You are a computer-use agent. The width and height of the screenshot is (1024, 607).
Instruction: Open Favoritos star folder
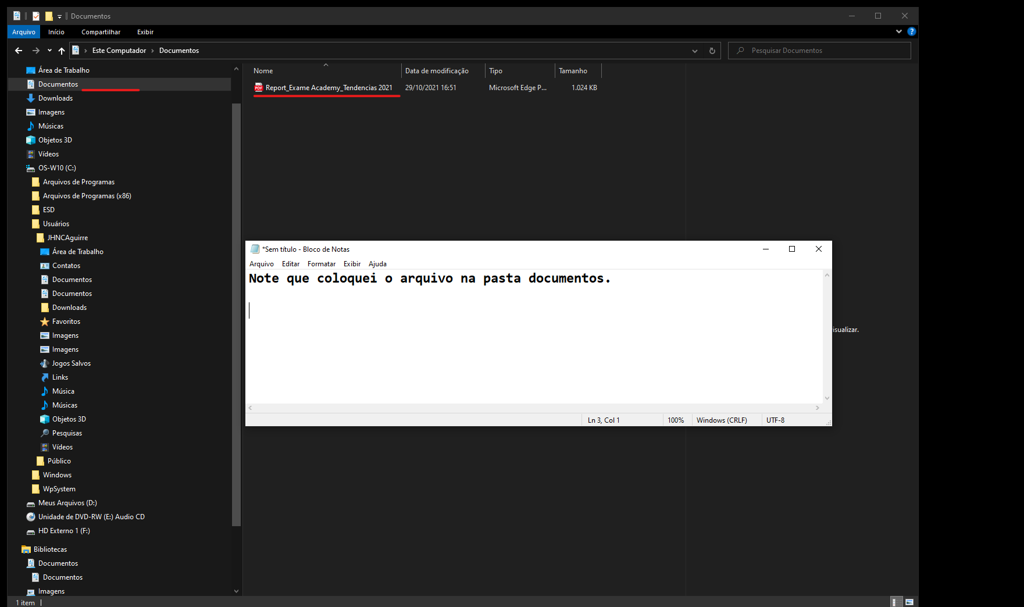click(x=66, y=322)
